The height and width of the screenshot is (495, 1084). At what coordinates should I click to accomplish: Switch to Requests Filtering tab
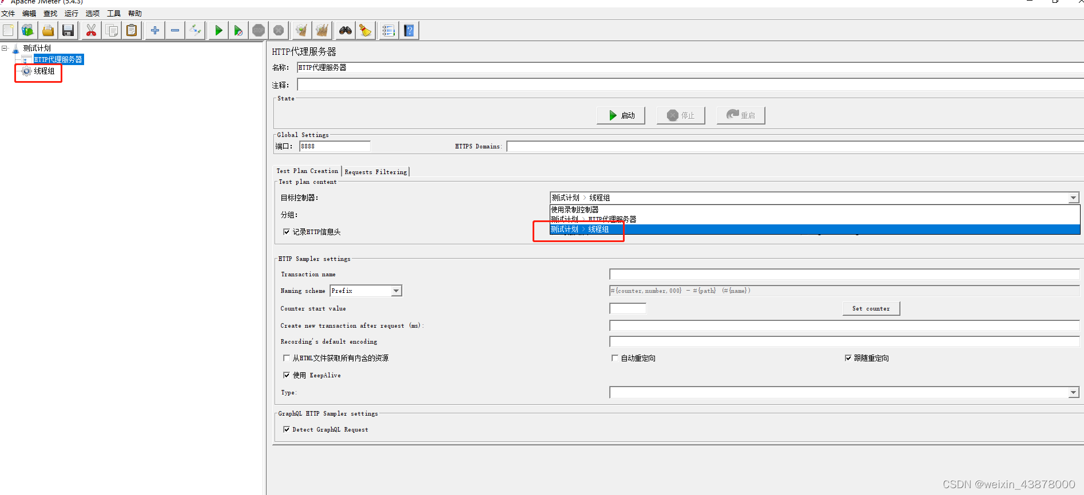click(x=376, y=172)
